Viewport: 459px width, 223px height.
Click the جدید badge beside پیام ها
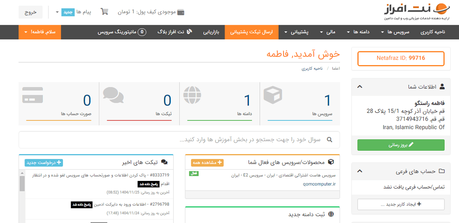pyautogui.click(x=68, y=12)
